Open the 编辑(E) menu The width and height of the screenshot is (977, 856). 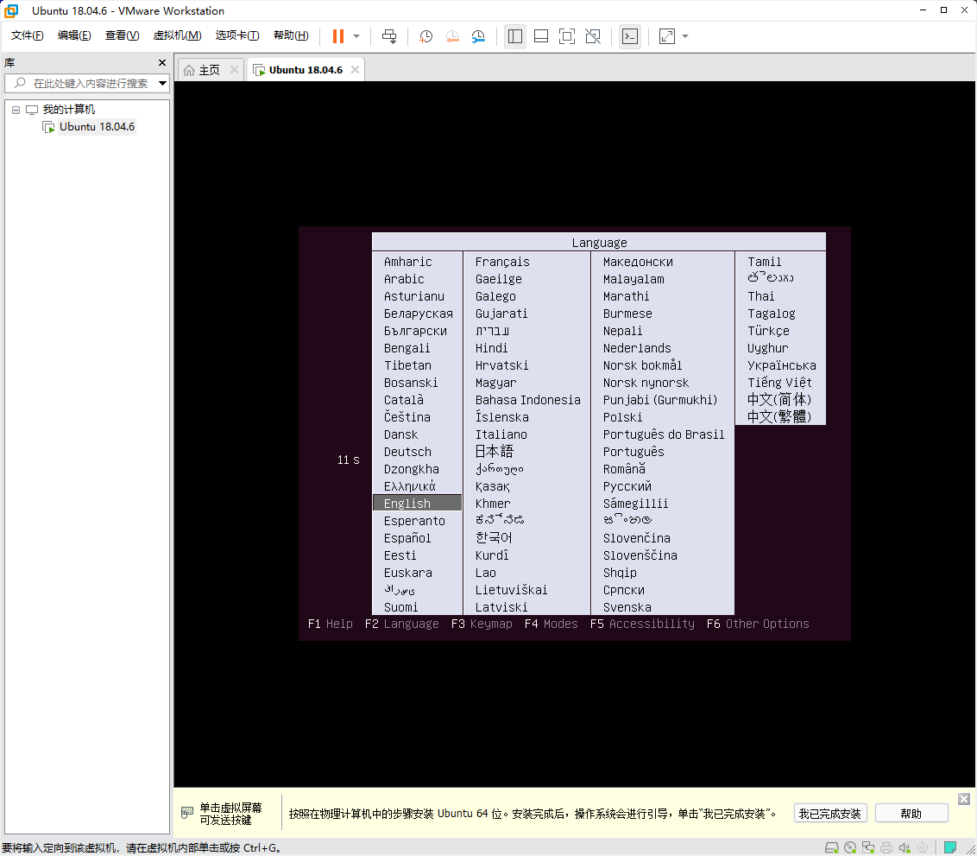point(74,35)
